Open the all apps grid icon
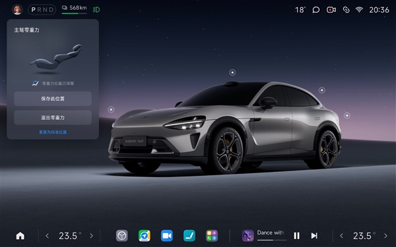The image size is (396, 247). (x=212, y=236)
